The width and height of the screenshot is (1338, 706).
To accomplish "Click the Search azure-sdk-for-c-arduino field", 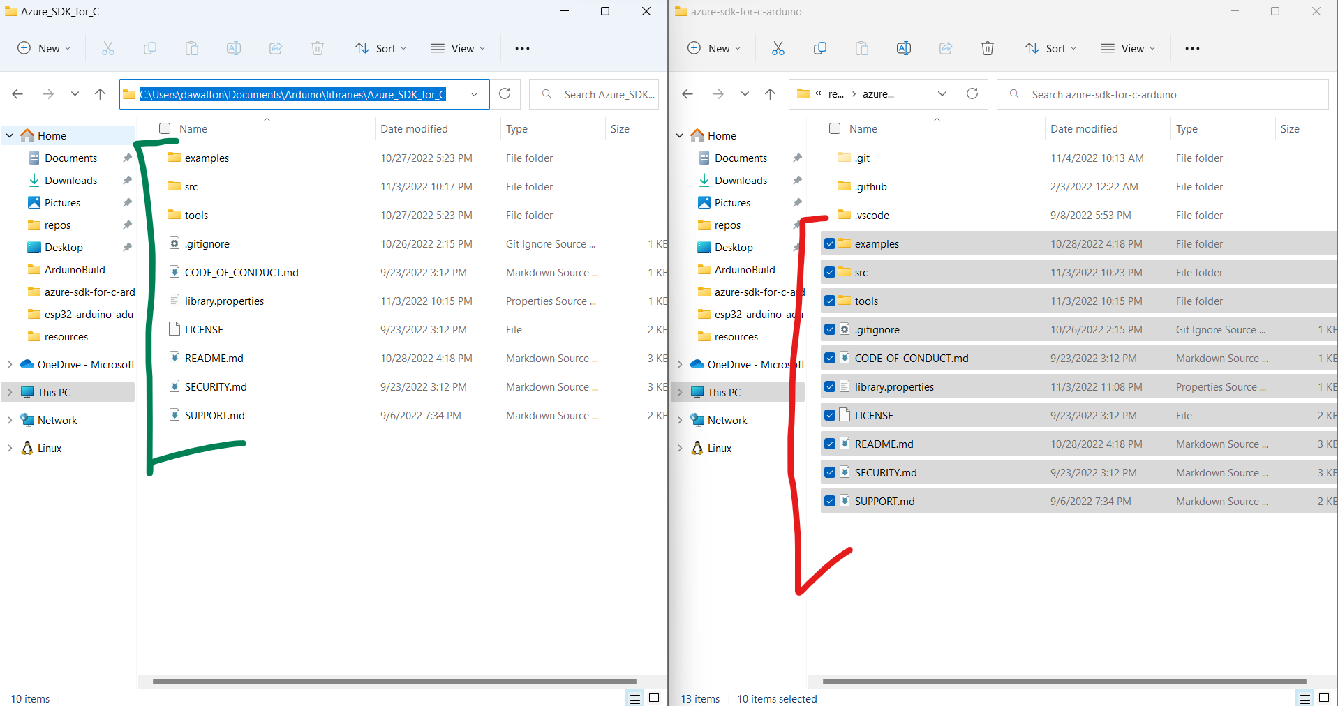I will 1163,93.
